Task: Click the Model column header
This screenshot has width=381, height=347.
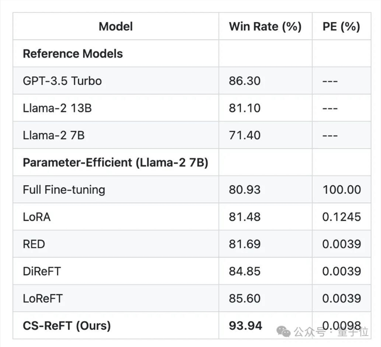Action: pos(115,26)
